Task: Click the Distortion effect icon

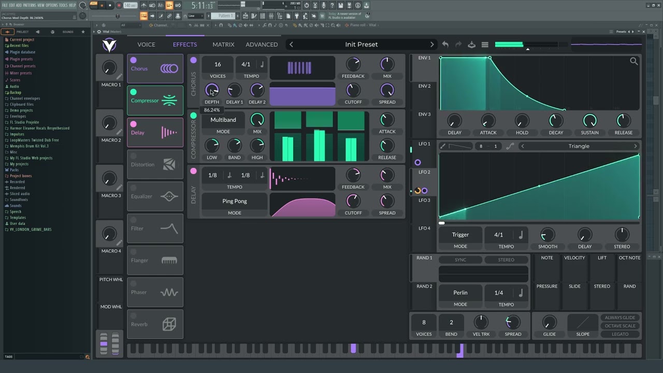Action: [x=169, y=165]
